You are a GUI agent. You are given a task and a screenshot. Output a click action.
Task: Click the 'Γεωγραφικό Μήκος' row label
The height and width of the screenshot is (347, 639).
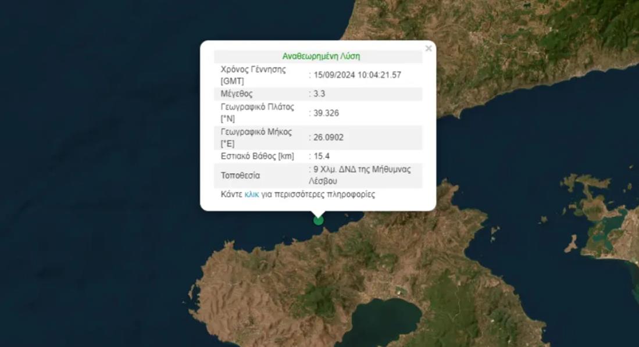(256, 132)
